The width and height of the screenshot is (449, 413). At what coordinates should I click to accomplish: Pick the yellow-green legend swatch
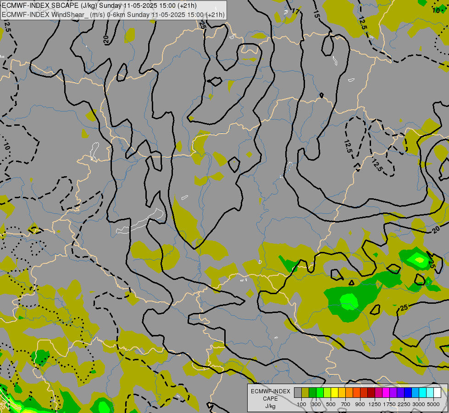[327, 392]
